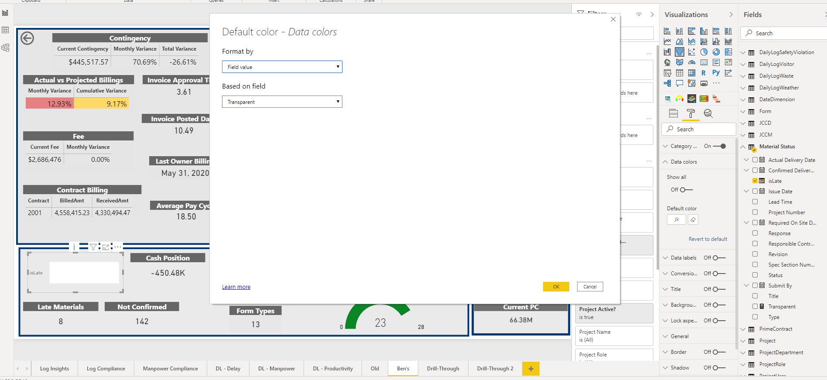Open the Format paint roller tab
The image size is (827, 380).
(x=691, y=113)
